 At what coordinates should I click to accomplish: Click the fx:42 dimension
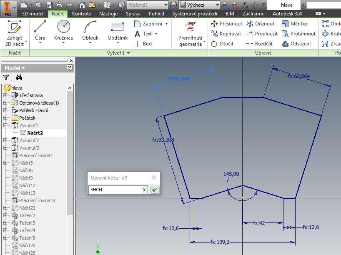coord(259,223)
